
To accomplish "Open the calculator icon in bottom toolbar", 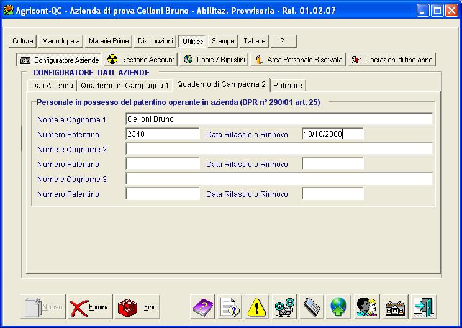I will 312,306.
